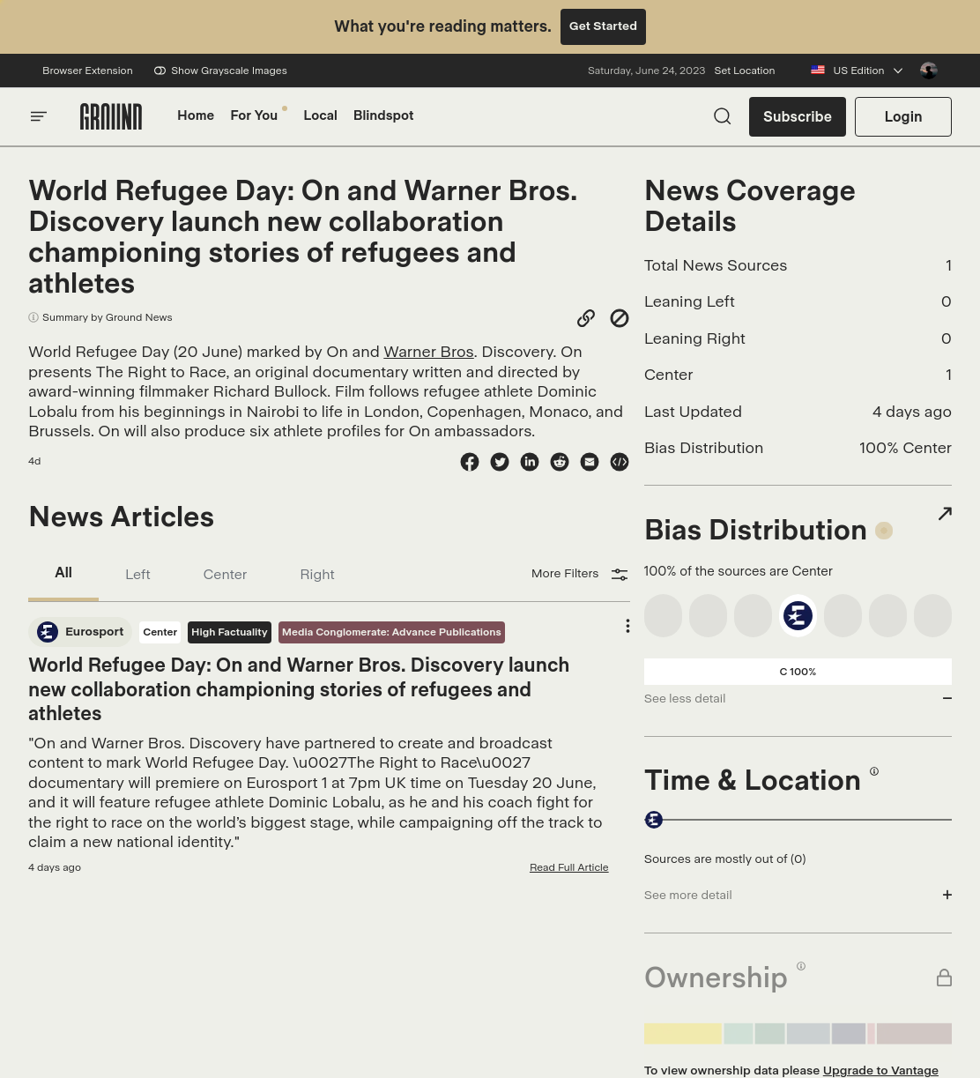The image size is (980, 1078).
Task: Open Warner Bros link in summary
Action: tap(428, 352)
